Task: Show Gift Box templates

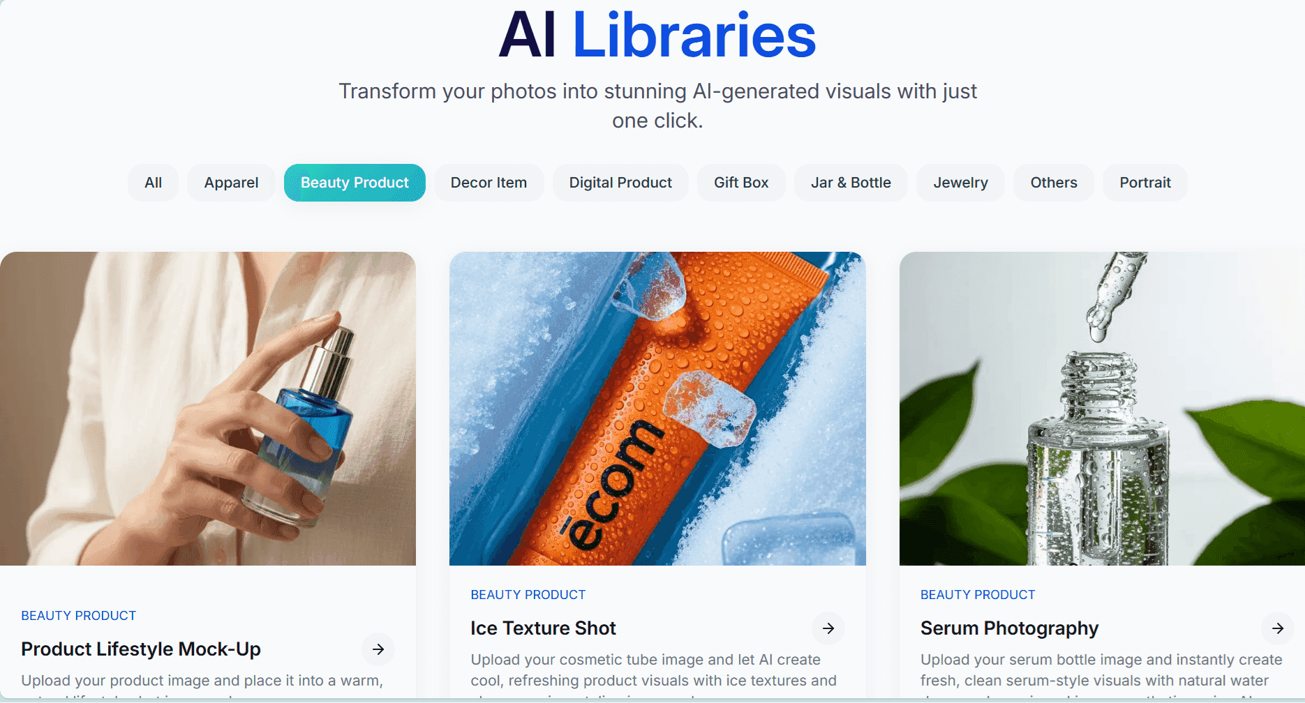Action: coord(741,183)
